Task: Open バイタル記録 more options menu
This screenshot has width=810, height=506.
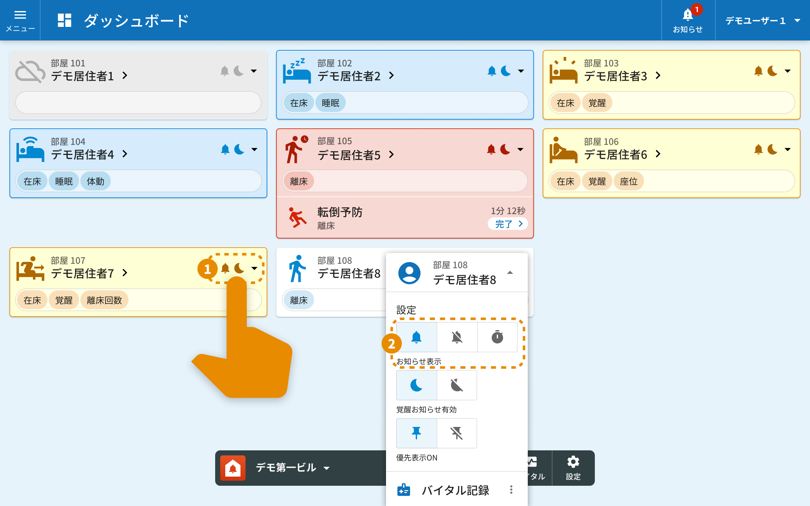Action: coord(511,490)
